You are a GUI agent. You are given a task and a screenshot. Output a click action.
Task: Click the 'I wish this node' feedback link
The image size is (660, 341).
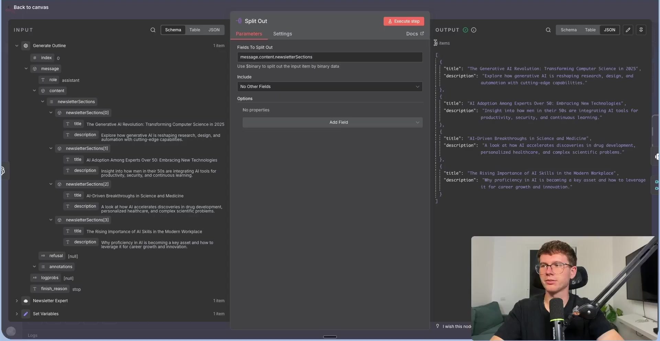pyautogui.click(x=457, y=327)
